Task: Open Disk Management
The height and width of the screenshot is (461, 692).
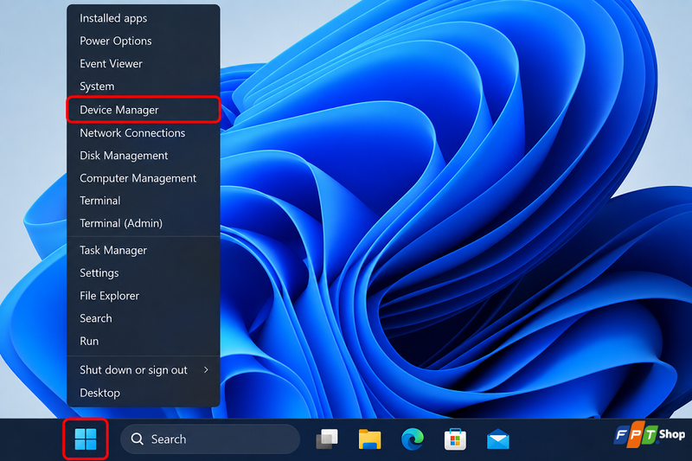Action: [x=144, y=156]
